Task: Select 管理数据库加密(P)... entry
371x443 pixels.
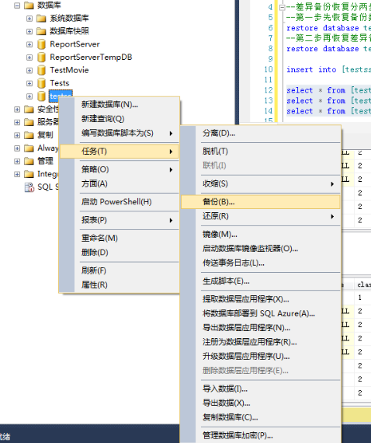Action: (261, 436)
